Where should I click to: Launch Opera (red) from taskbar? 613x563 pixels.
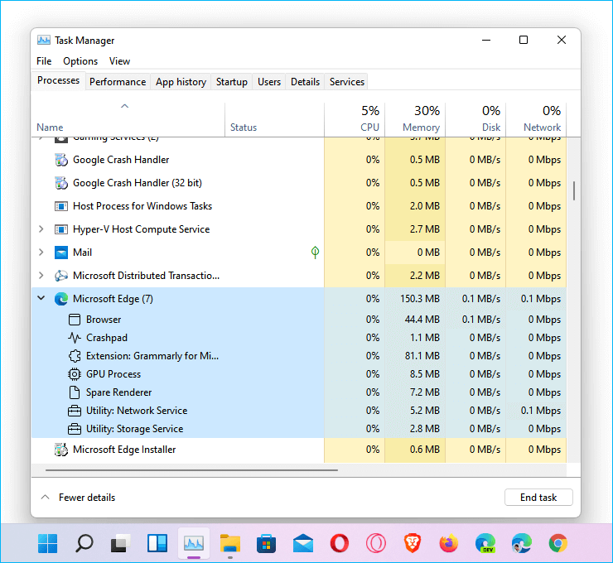340,543
